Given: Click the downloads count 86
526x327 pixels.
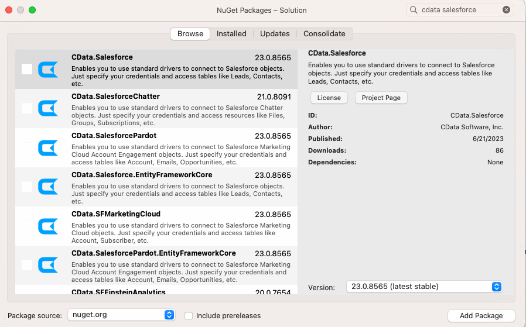Looking at the screenshot, I should pos(500,150).
